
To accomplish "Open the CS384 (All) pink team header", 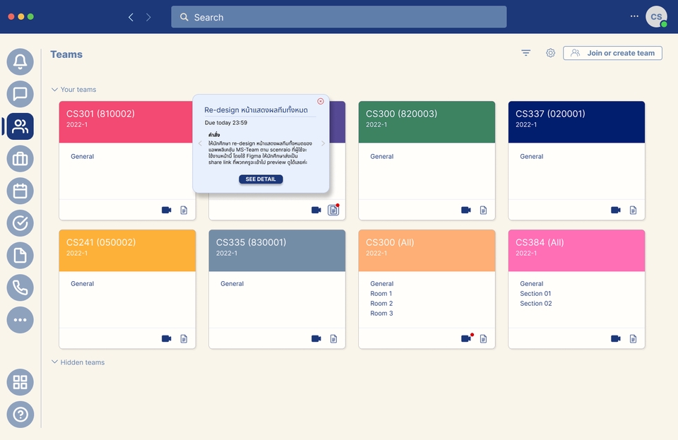I will [x=576, y=250].
